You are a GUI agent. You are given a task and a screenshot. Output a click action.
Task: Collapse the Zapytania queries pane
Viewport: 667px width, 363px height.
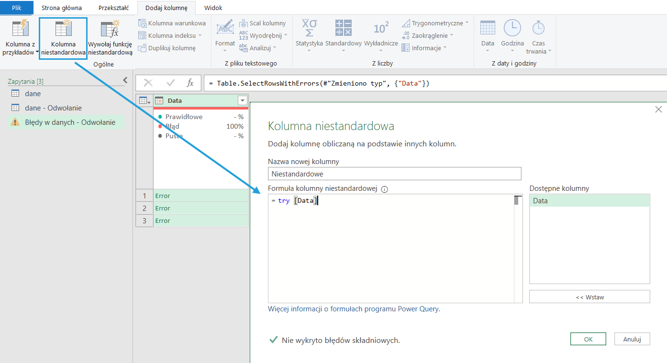tap(125, 80)
